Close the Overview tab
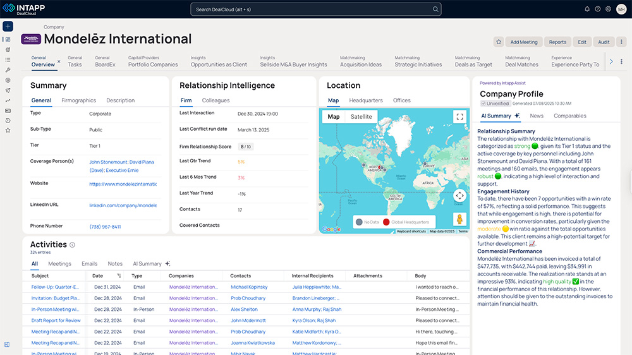Screen dimensions: 632x355 (59, 62)
